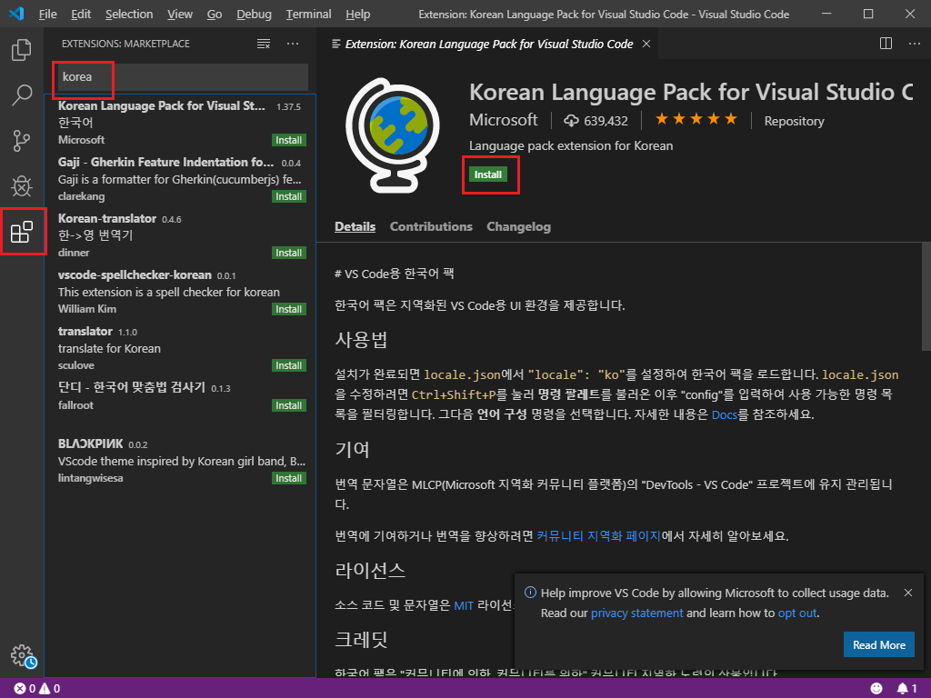Install vscode-spellchecker-korean extension

[288, 309]
